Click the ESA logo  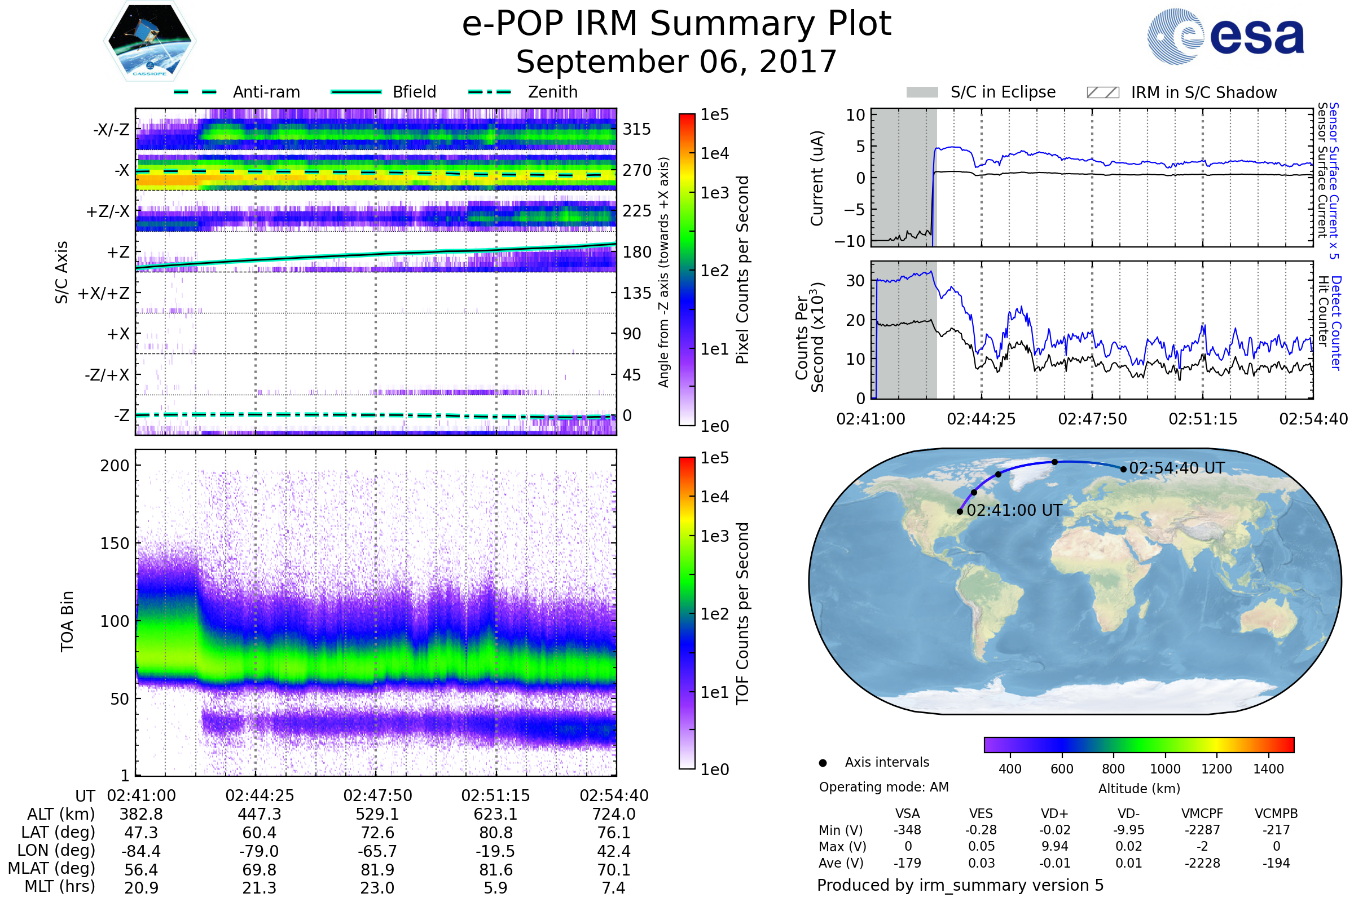(x=1225, y=36)
